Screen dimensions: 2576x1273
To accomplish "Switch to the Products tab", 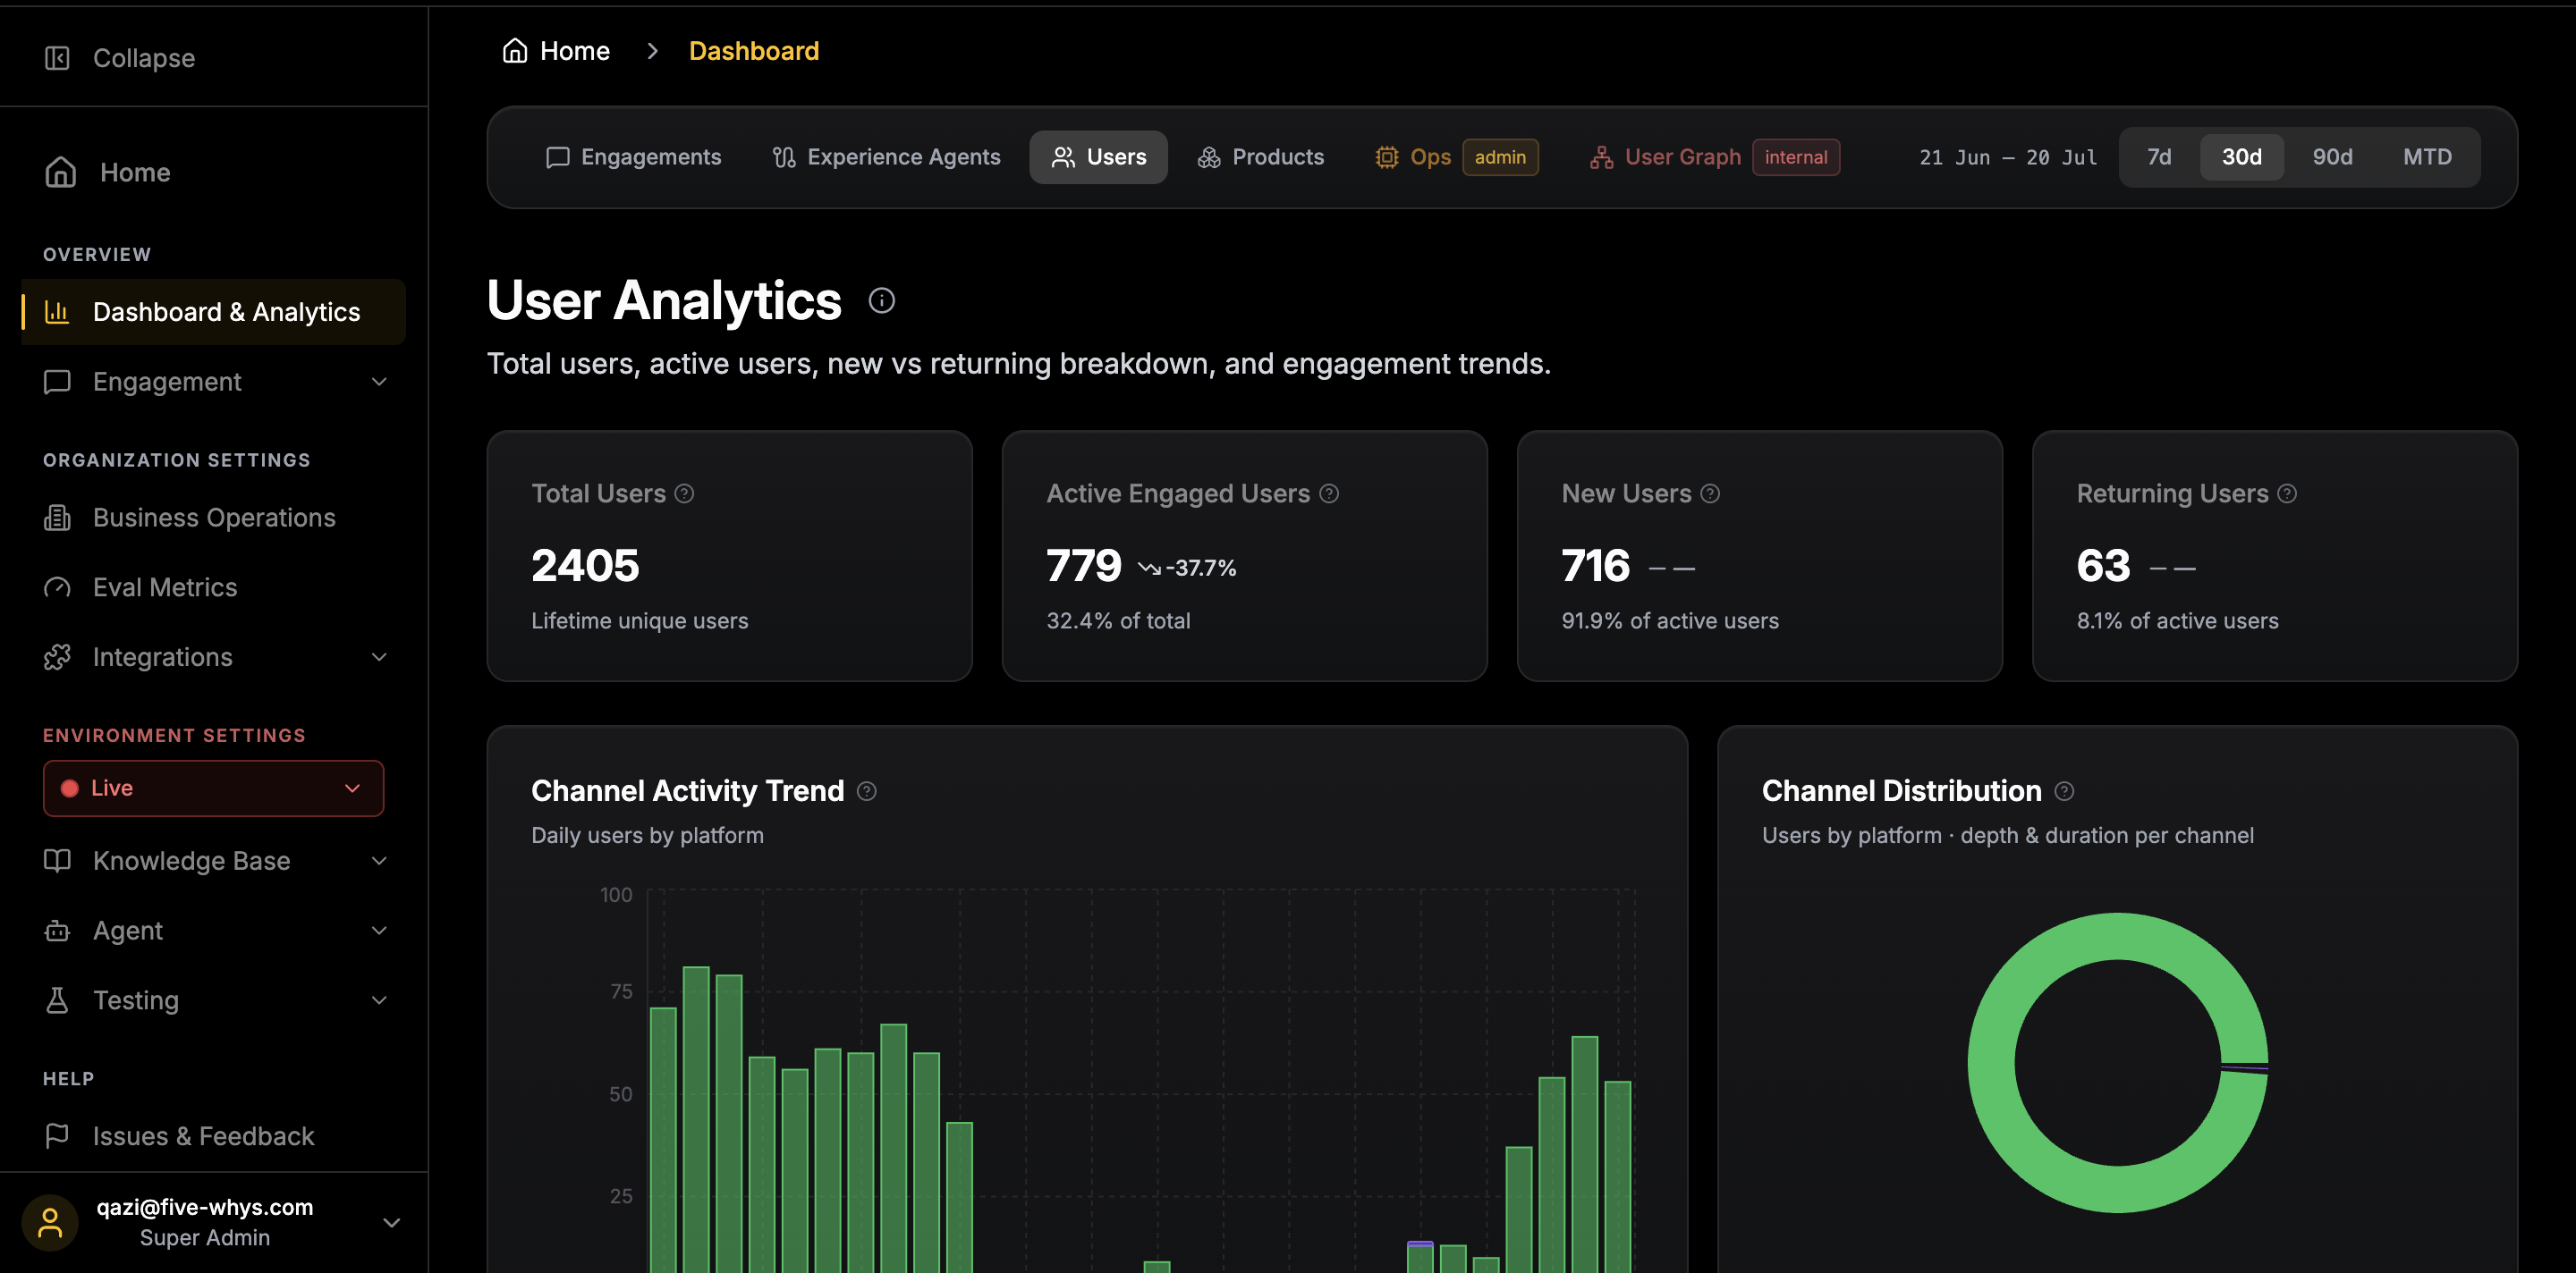I will point(1260,156).
